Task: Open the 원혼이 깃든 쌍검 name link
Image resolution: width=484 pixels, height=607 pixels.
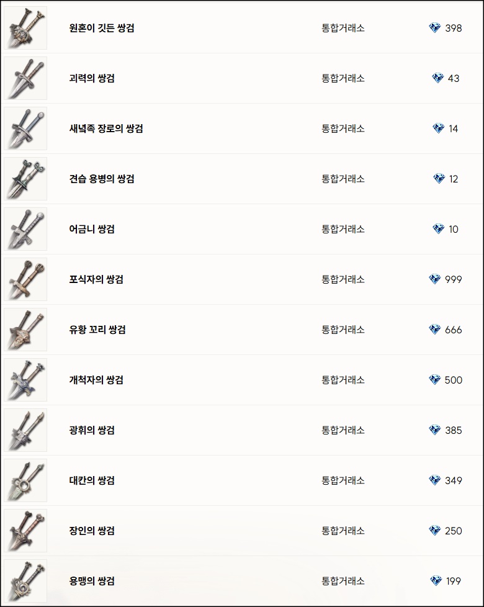Action: pos(102,28)
